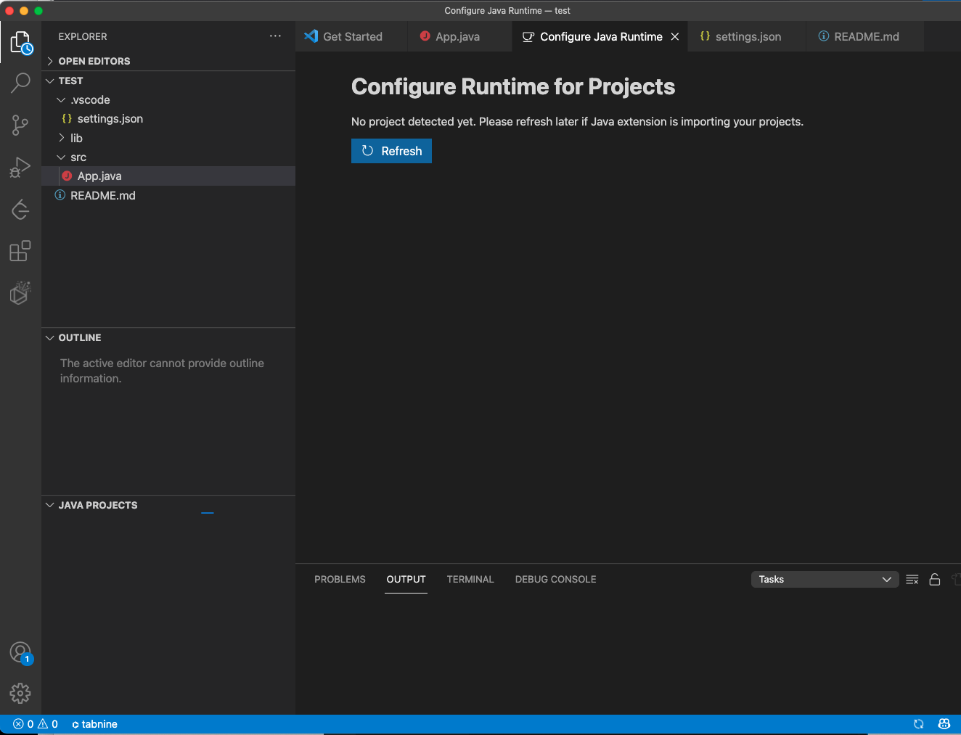The height and width of the screenshot is (735, 961).
Task: Click the Configure Runtime for Projects heading
Action: tap(513, 86)
